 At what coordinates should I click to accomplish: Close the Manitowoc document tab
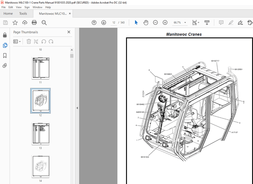70,13
